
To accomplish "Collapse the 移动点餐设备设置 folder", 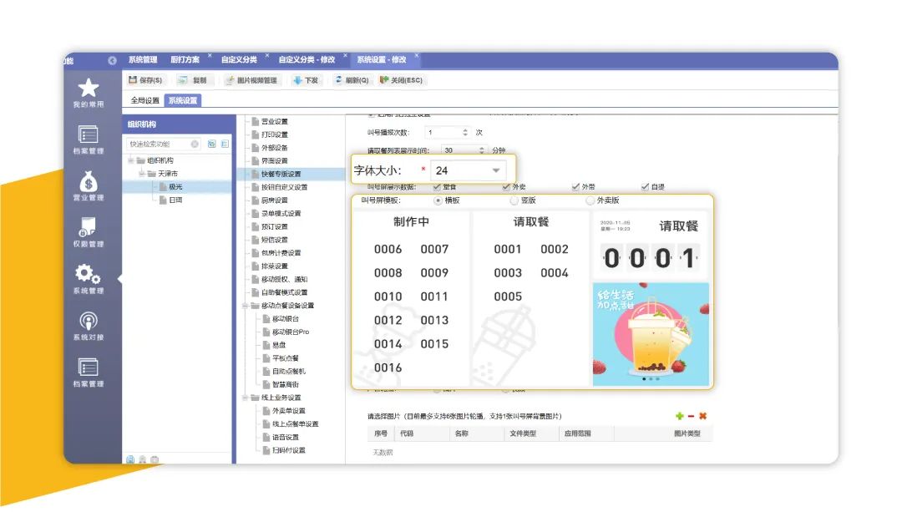I will tap(245, 306).
